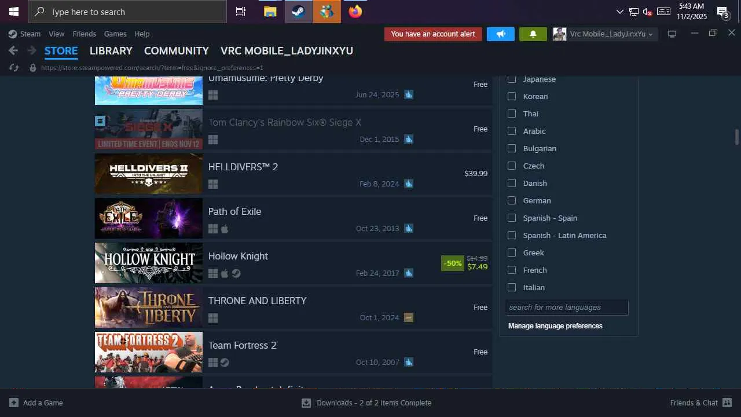The height and width of the screenshot is (417, 741).
Task: Toggle the Arabic language checkbox
Action: click(512, 131)
